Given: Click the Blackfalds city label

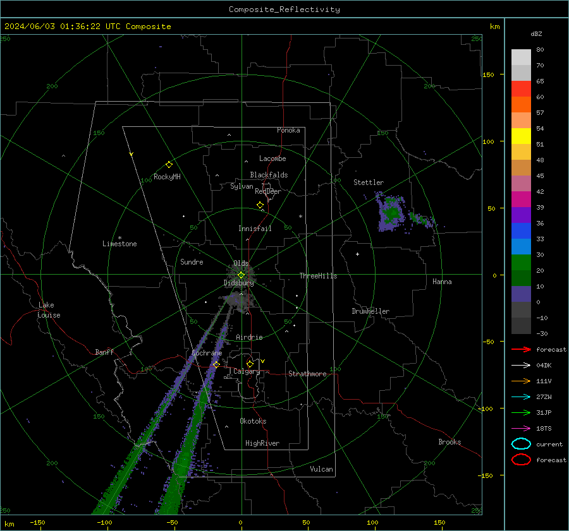Looking at the screenshot, I should (269, 175).
